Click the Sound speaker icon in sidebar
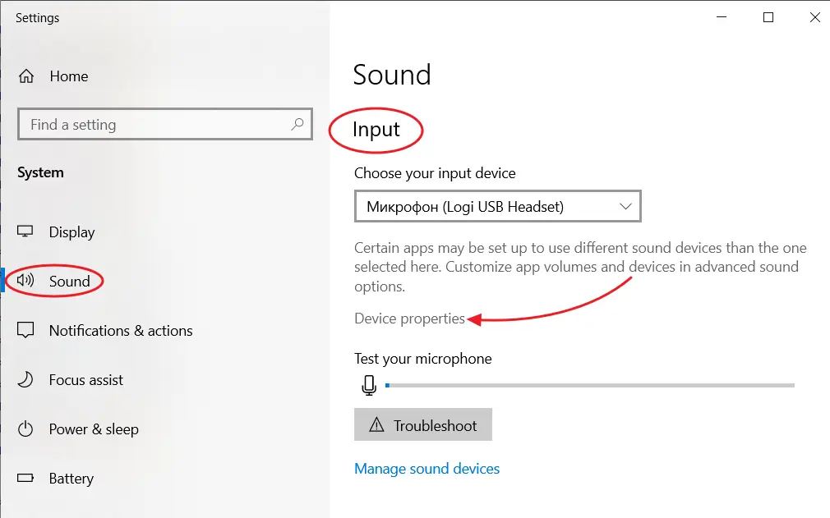830x518 pixels. [x=26, y=282]
